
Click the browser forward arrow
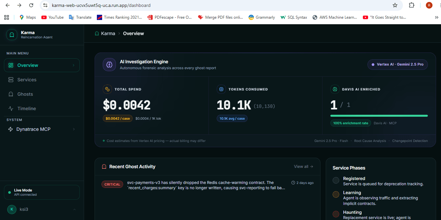19,5
